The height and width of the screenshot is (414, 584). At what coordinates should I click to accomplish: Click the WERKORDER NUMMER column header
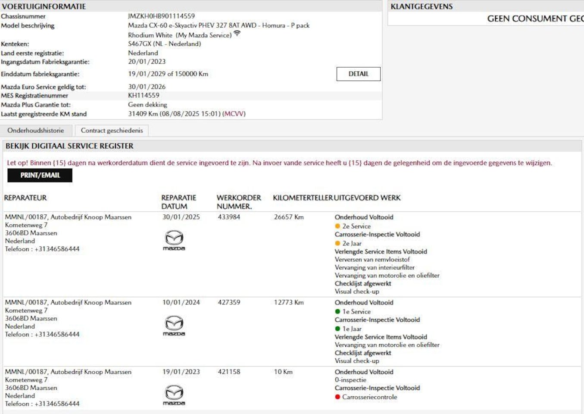239,202
